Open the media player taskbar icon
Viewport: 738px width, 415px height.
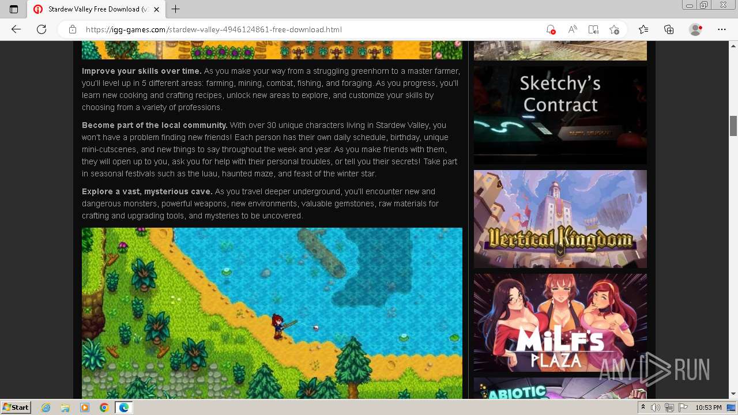click(85, 408)
